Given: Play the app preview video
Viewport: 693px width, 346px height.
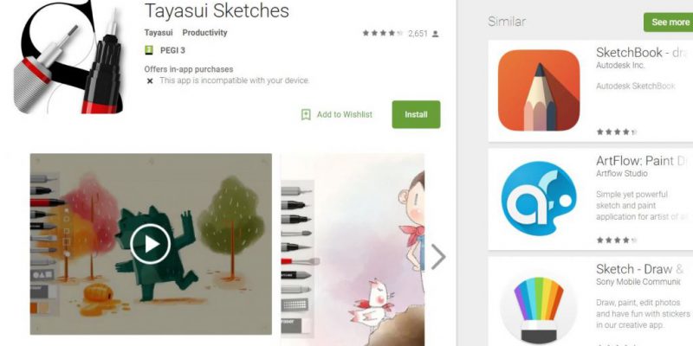Looking at the screenshot, I should [x=150, y=244].
